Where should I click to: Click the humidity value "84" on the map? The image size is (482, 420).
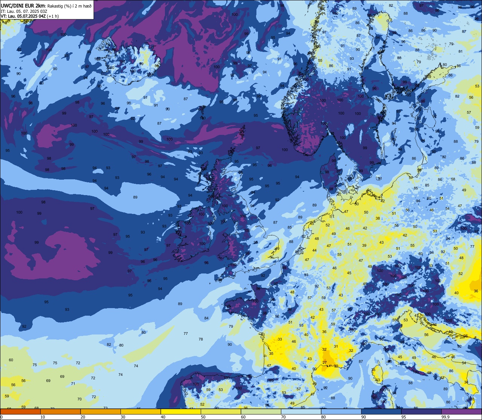(x=206, y=318)
